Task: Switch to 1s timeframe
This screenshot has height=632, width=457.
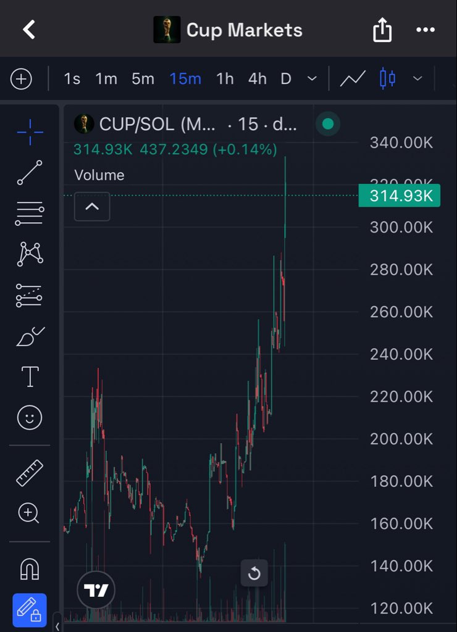Action: coord(72,78)
